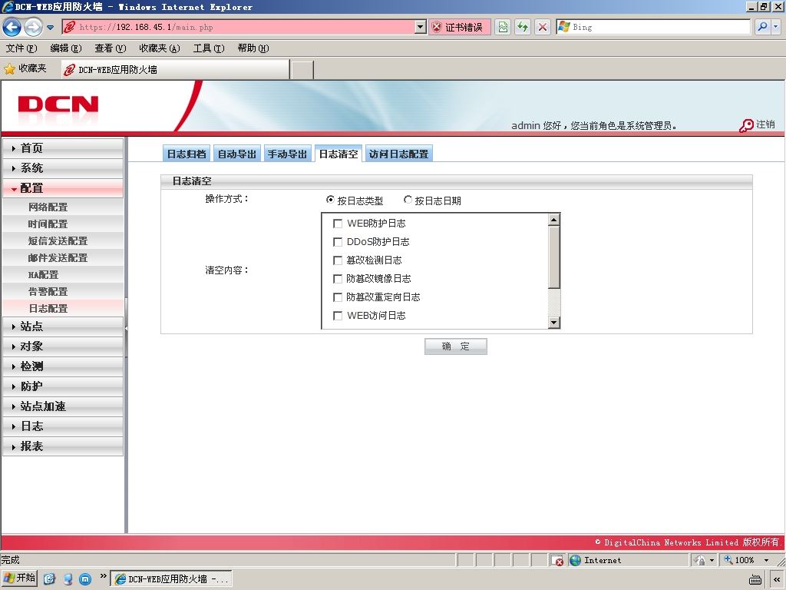Expand the 对象 sidebar section
This screenshot has width=786, height=590.
tap(63, 346)
